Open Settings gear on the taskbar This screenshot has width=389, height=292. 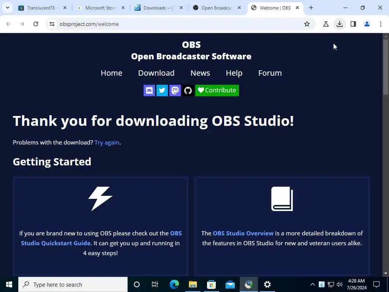[x=267, y=284]
